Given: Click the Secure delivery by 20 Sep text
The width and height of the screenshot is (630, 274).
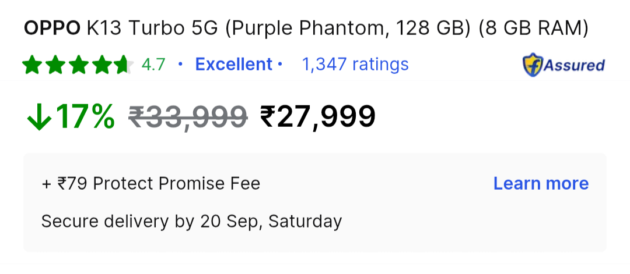Looking at the screenshot, I should click(192, 222).
